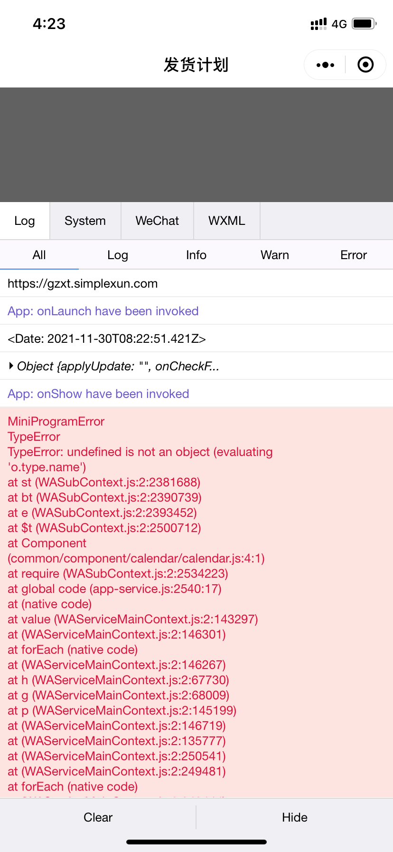The height and width of the screenshot is (852, 393).
Task: Open the WXML tab
Action: click(x=227, y=221)
